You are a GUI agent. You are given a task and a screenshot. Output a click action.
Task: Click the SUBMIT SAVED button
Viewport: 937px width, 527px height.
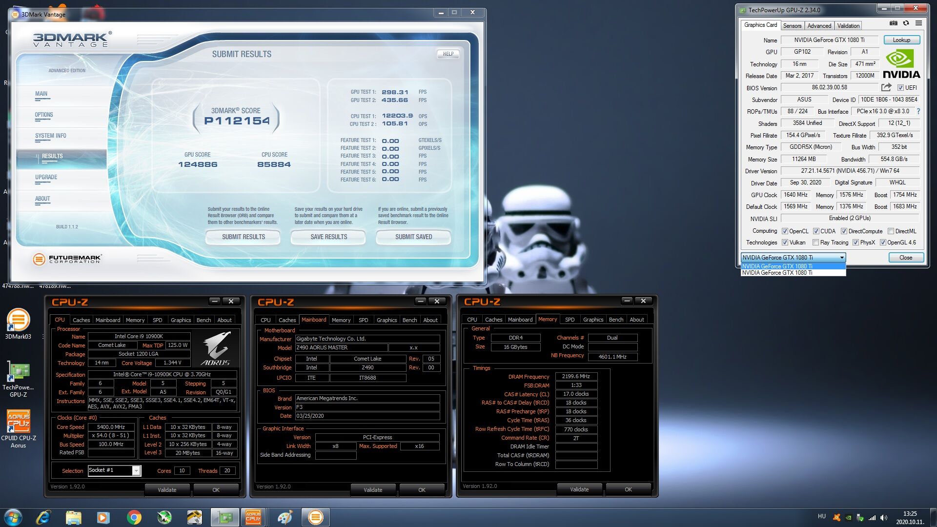(413, 237)
